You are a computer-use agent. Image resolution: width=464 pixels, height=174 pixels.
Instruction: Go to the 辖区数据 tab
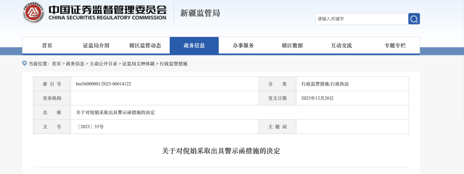292,46
